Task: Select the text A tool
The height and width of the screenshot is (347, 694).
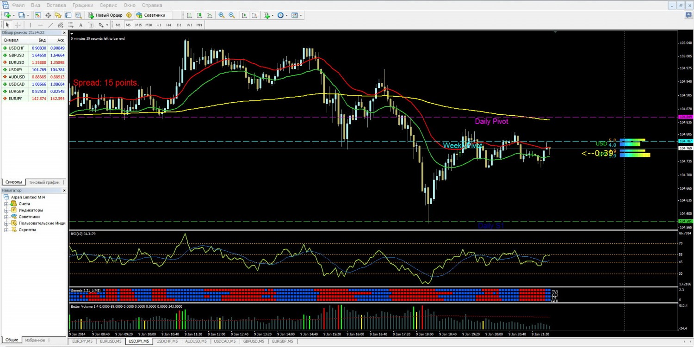Action: click(x=81, y=25)
